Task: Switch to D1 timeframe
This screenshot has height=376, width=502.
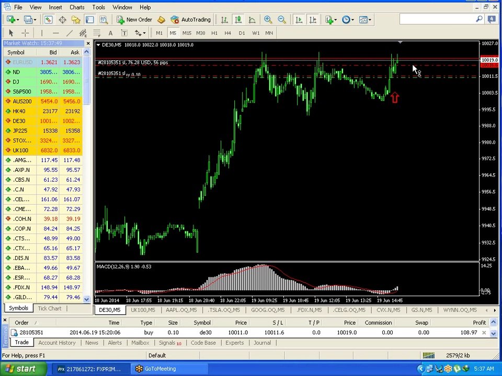Action: [x=242, y=32]
